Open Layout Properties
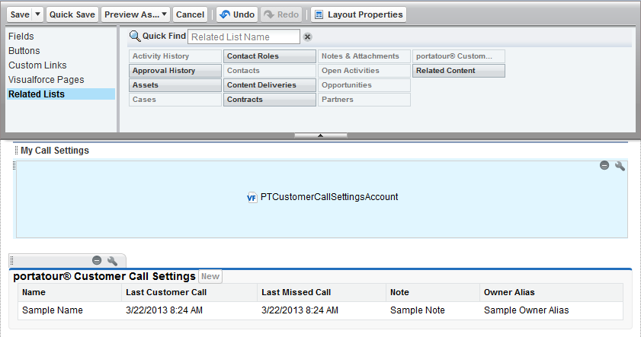 click(358, 14)
